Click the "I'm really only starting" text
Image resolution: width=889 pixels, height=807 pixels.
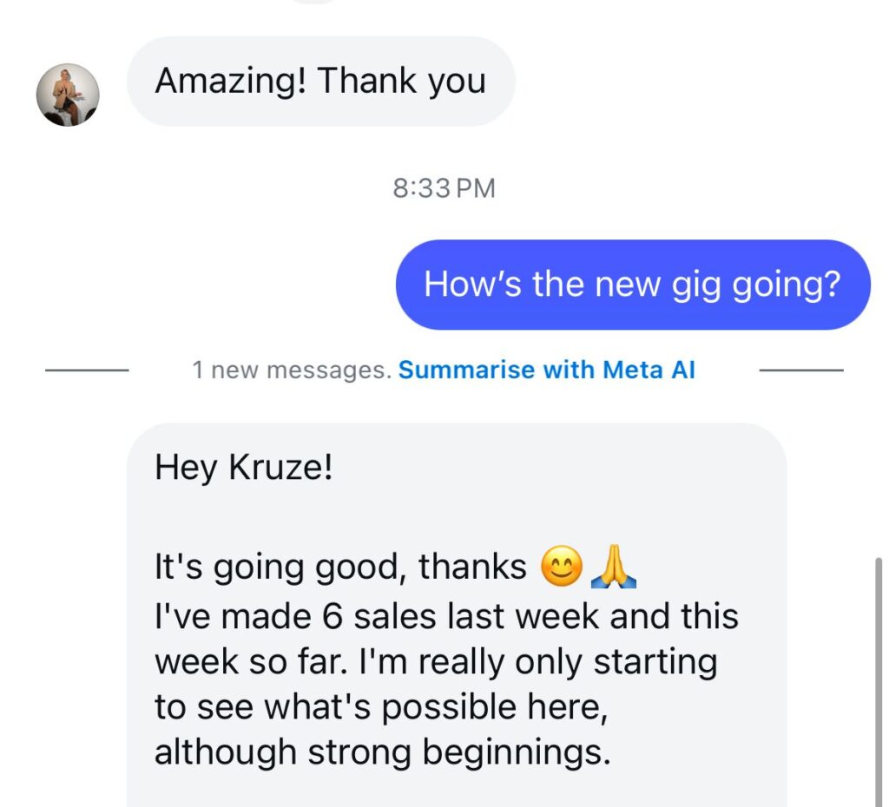point(538,662)
